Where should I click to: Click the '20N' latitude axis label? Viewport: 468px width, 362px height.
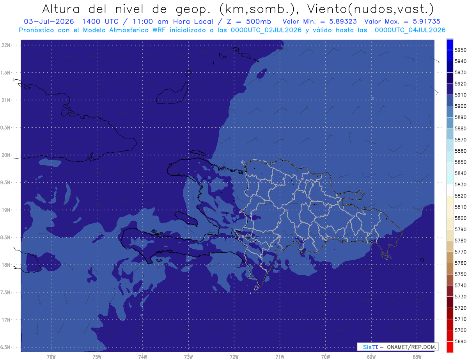point(6,155)
